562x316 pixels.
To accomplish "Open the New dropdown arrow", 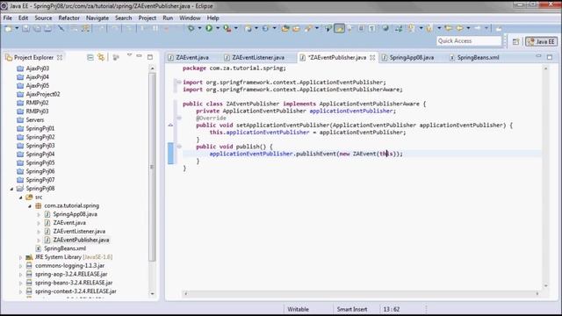I will point(17,28).
